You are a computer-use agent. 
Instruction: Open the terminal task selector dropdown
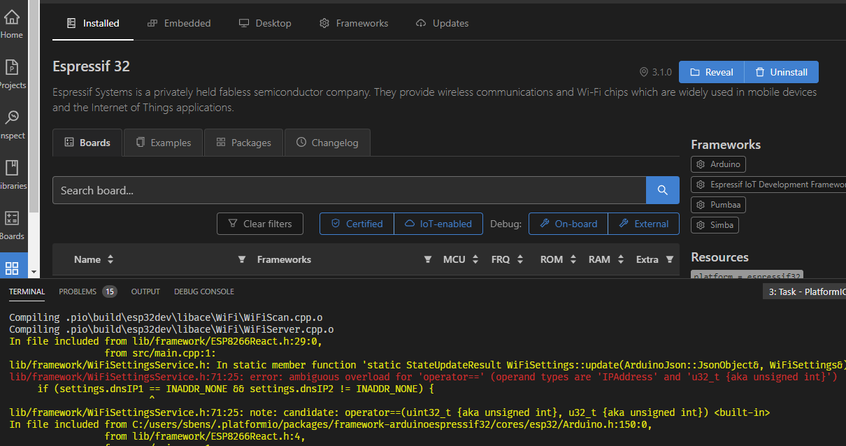pyautogui.click(x=804, y=292)
